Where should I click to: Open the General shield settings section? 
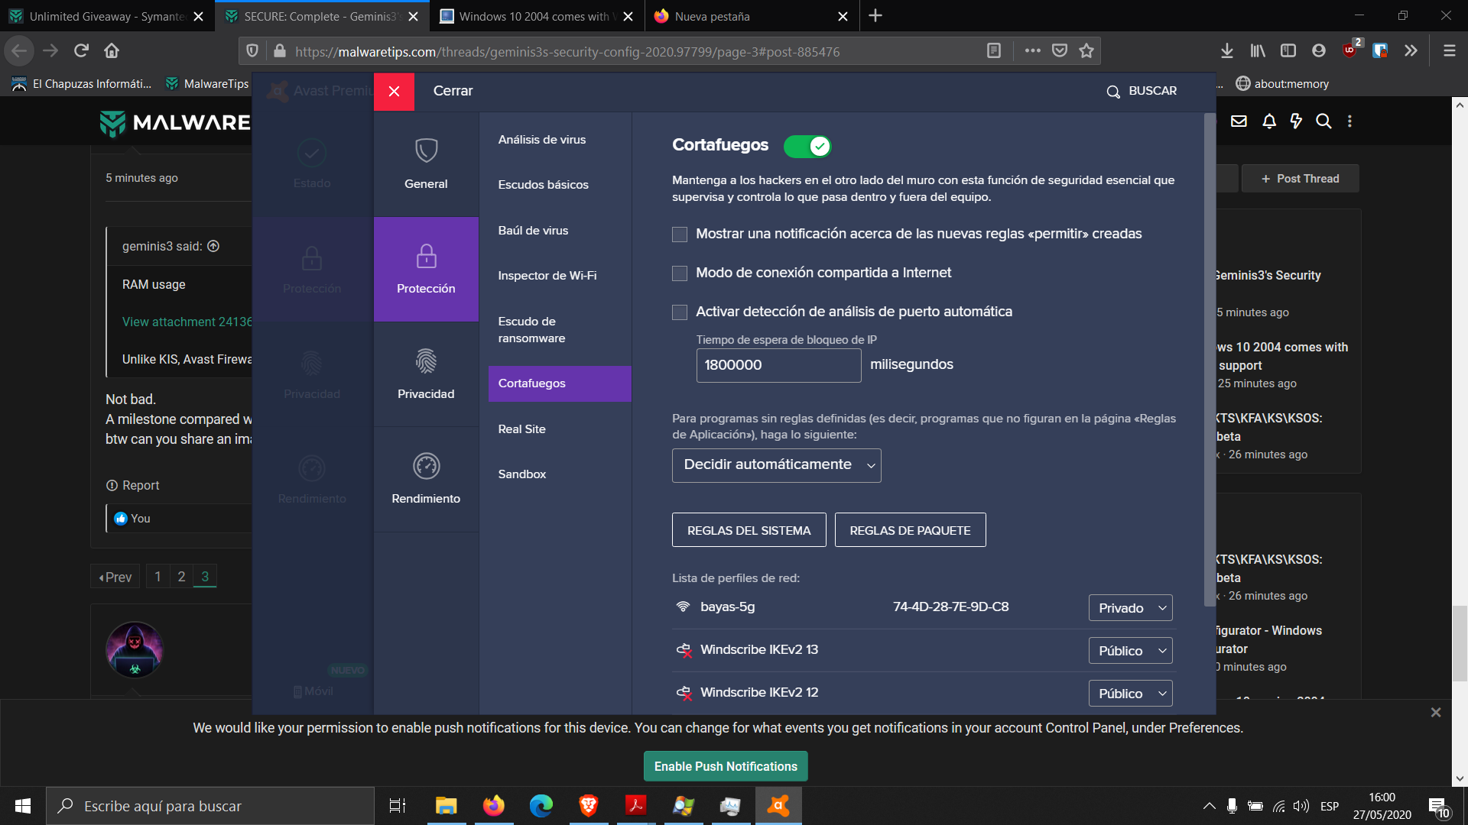point(426,163)
